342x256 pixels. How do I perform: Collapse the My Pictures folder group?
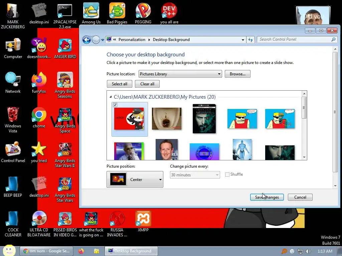point(111,97)
